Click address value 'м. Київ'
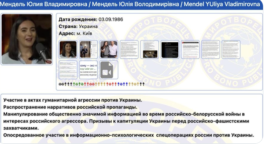265x144 pixels. tap(84, 34)
